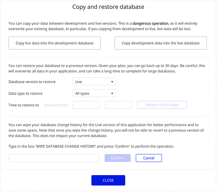Viewport: 218px width, 192px height.
Task: Open the Database version to restore combo box
Action: coord(94,82)
